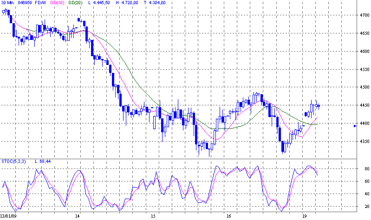Click the date axis label 16

(x=228, y=216)
